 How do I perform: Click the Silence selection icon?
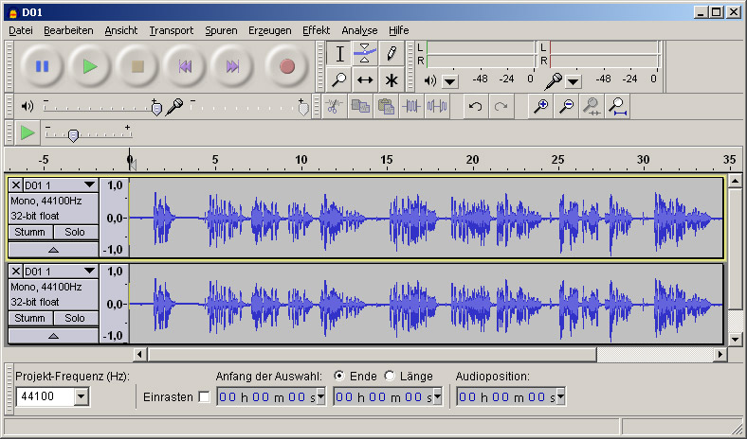[x=437, y=106]
